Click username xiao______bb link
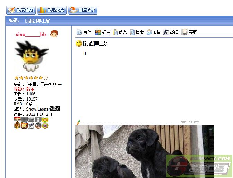The width and height of the screenshot is (233, 178). 31,34
